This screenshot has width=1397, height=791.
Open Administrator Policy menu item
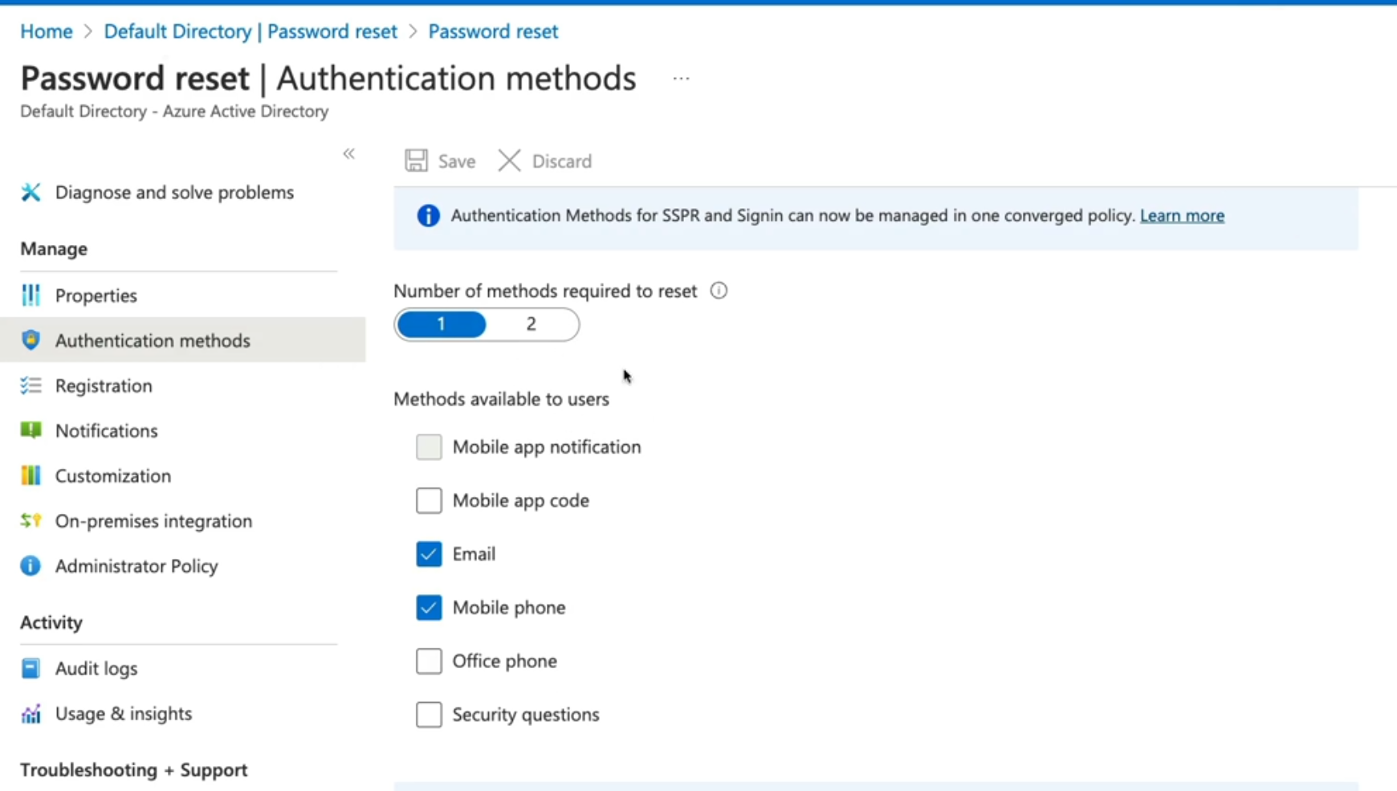[136, 566]
